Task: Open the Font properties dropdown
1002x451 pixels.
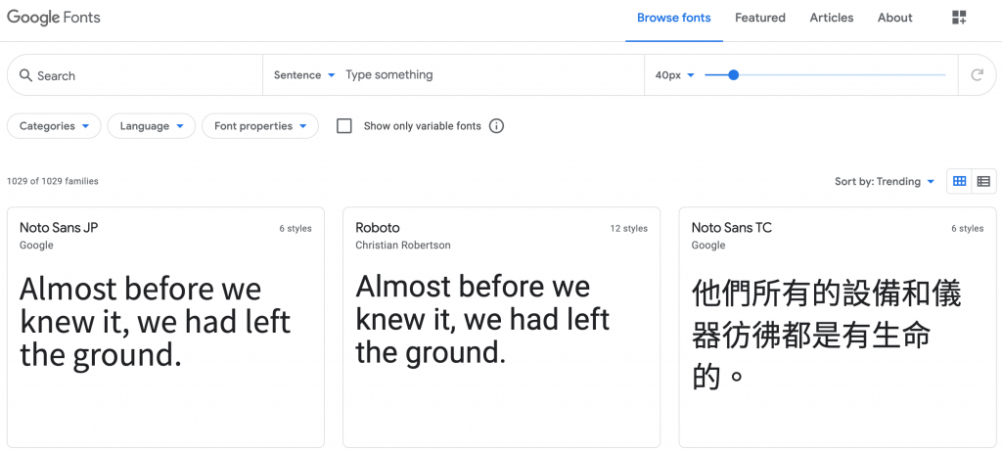Action: click(x=260, y=126)
